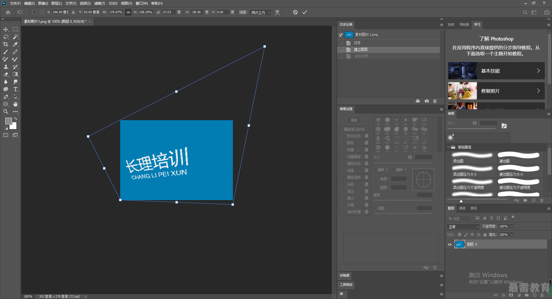Select the Rectangular Marquee tool
The image size is (552, 299).
[15, 29]
